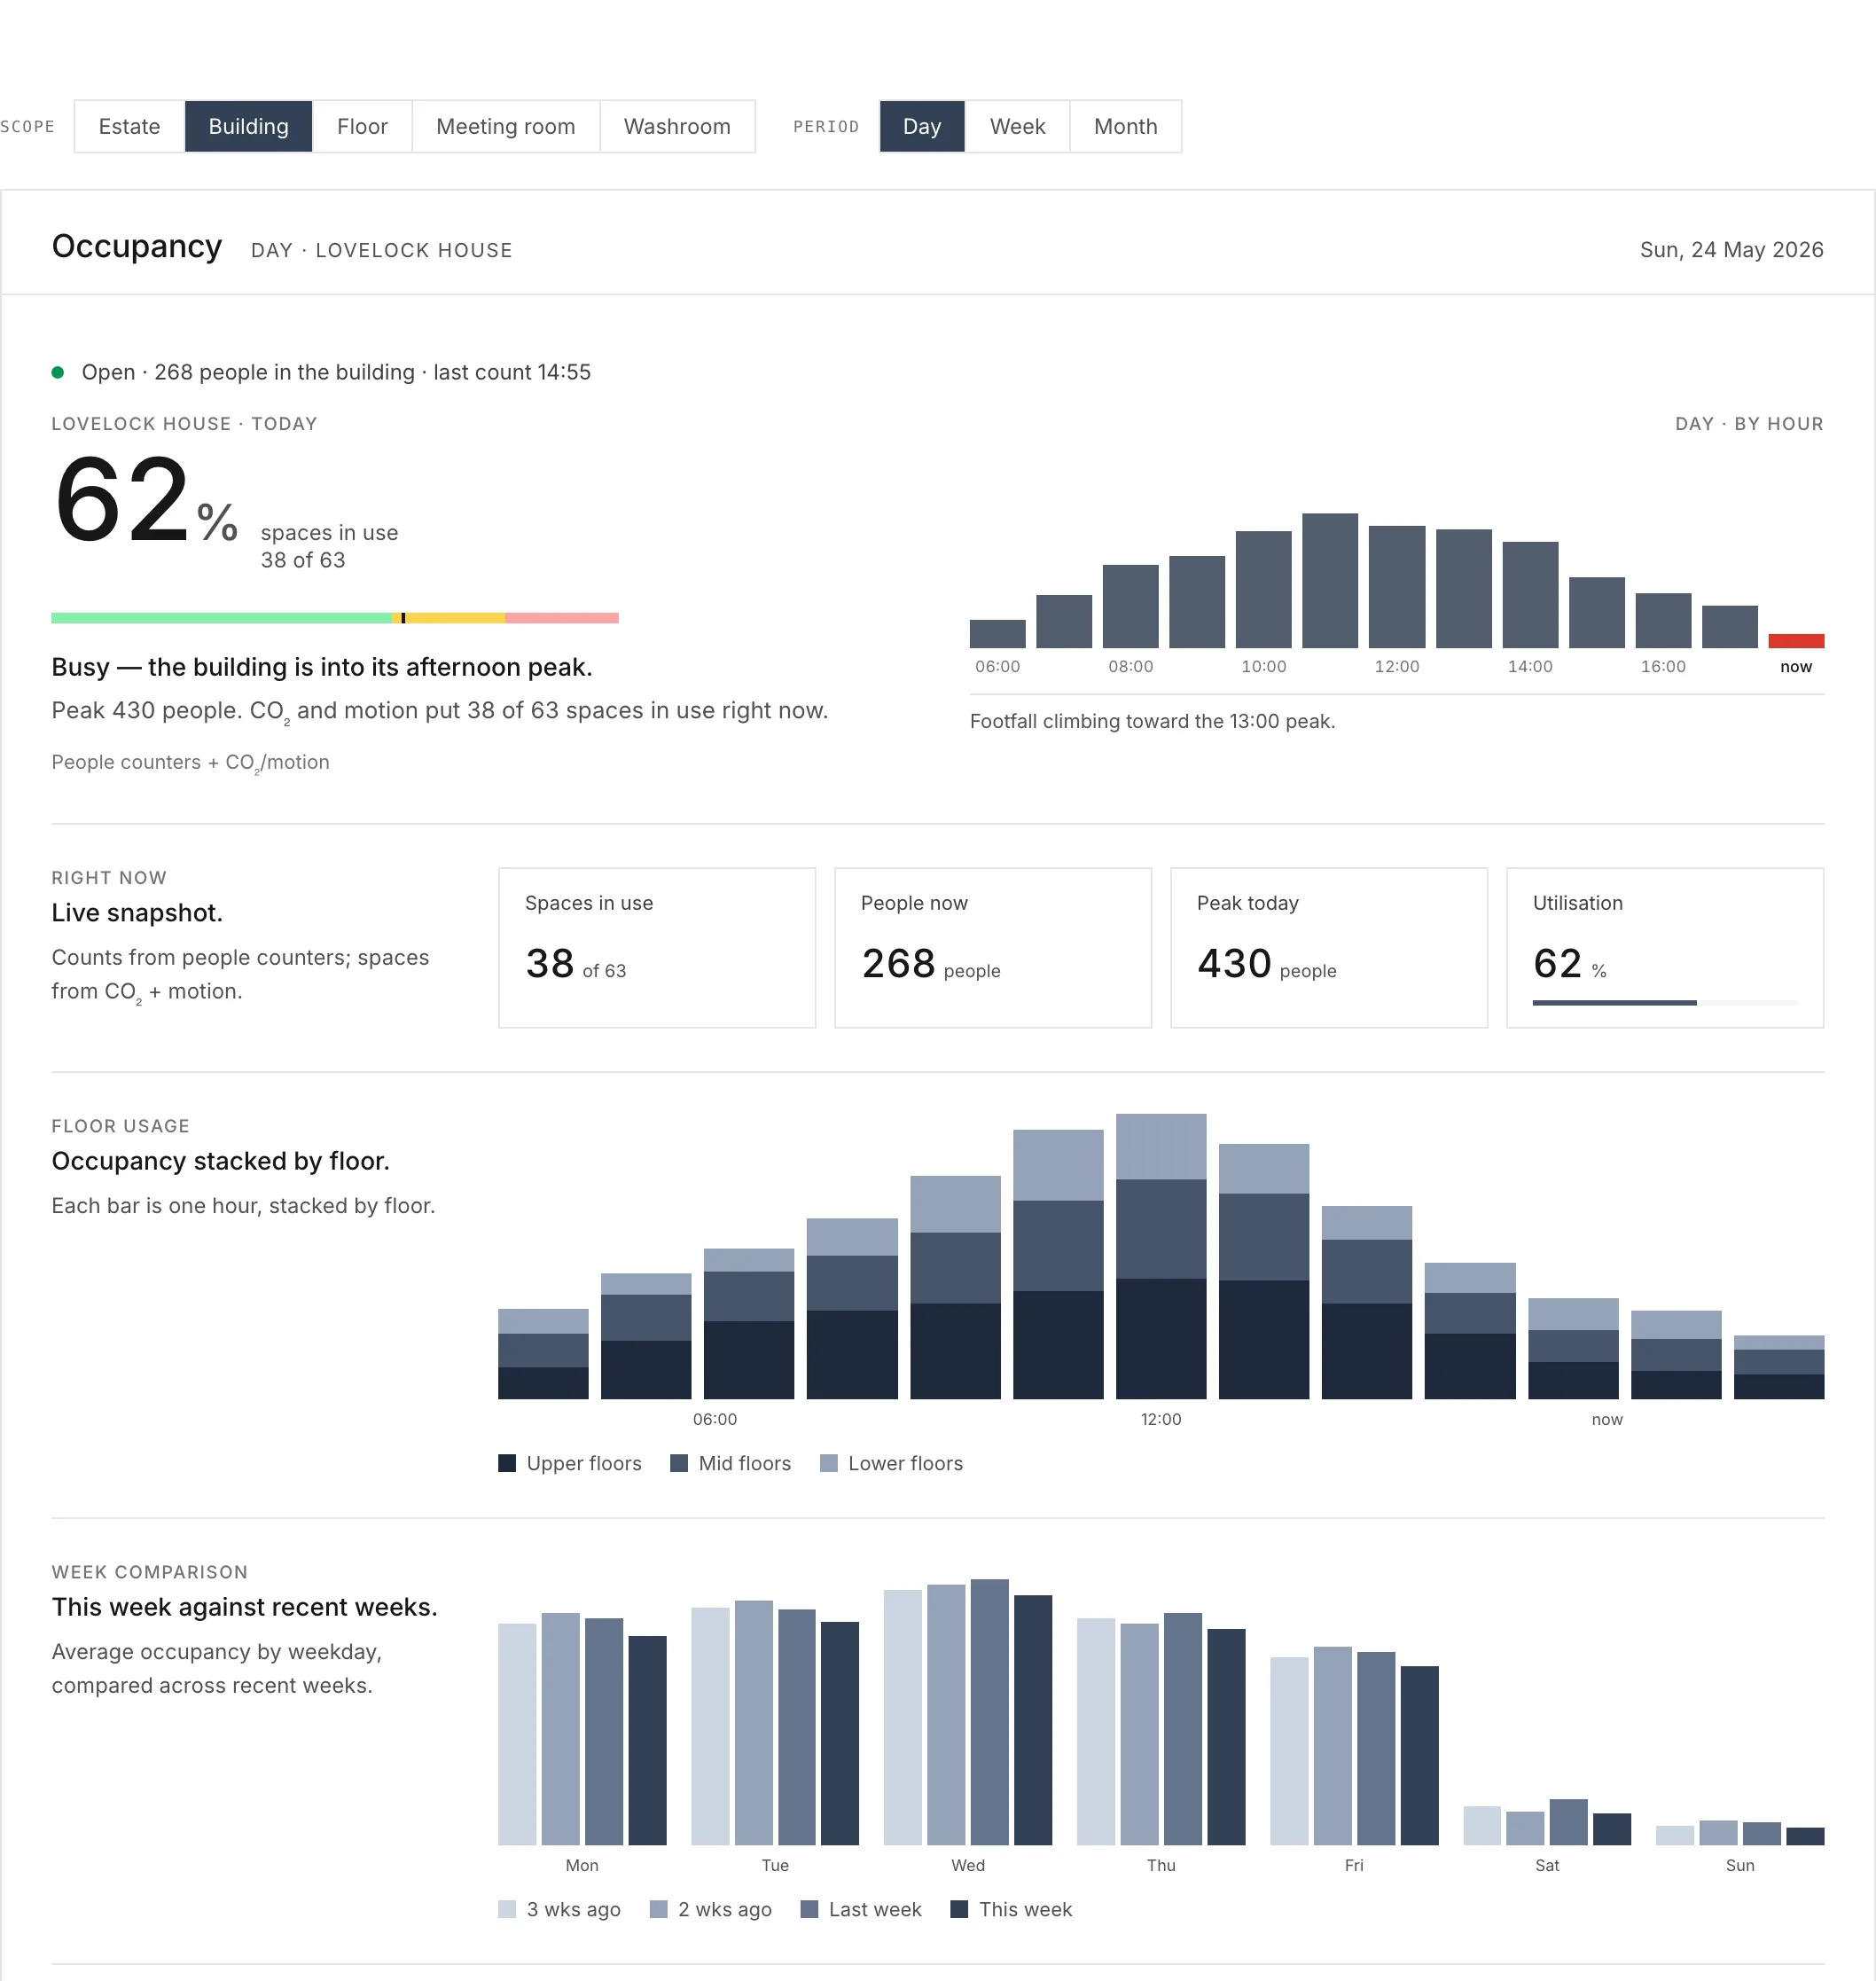Viewport: 1876px width, 1981px height.
Task: Click the Lower floors legend swatch
Action: pyautogui.click(x=829, y=1463)
